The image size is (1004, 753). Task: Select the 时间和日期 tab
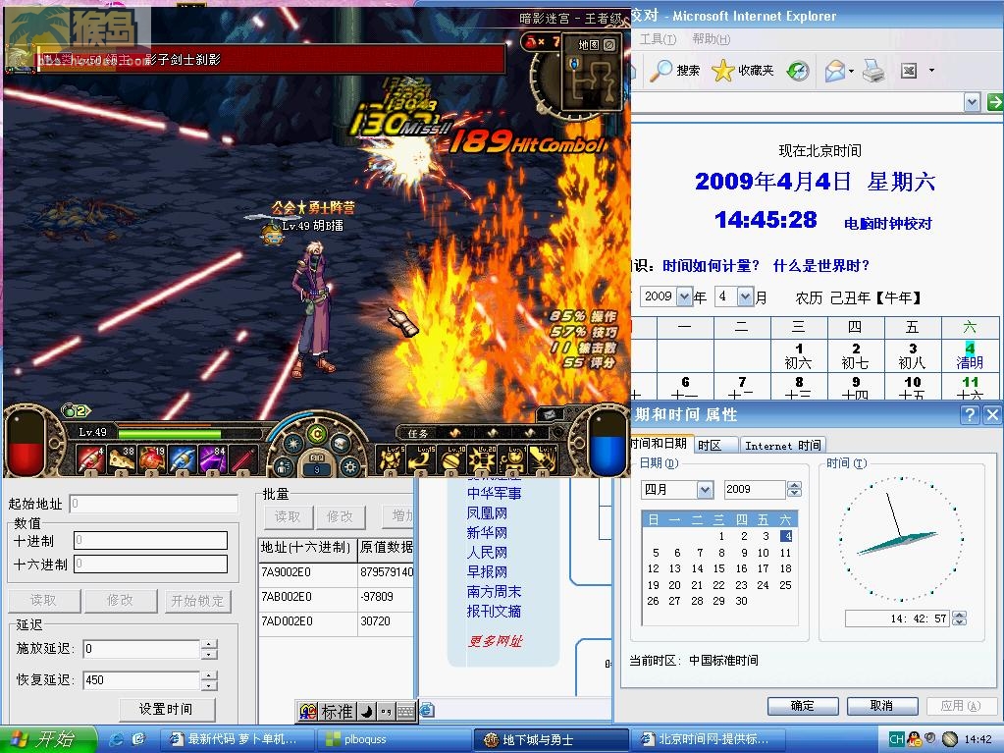tap(658, 443)
